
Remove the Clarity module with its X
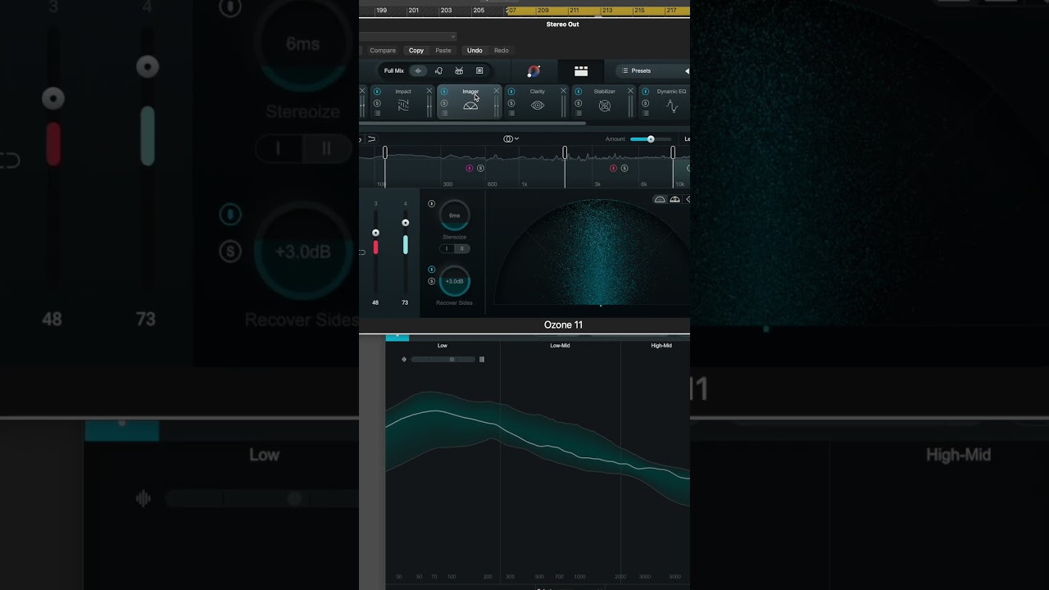[x=564, y=91]
